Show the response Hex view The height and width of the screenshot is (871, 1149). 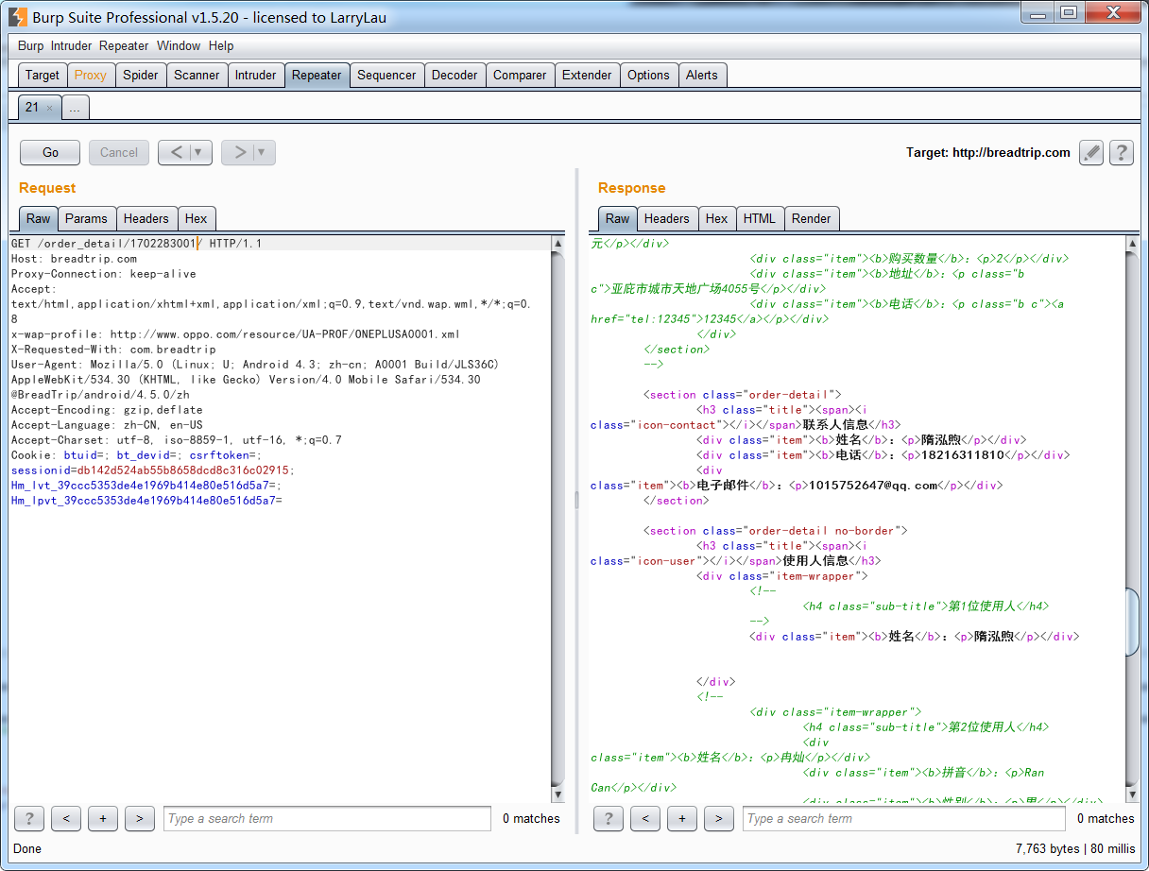tap(717, 218)
